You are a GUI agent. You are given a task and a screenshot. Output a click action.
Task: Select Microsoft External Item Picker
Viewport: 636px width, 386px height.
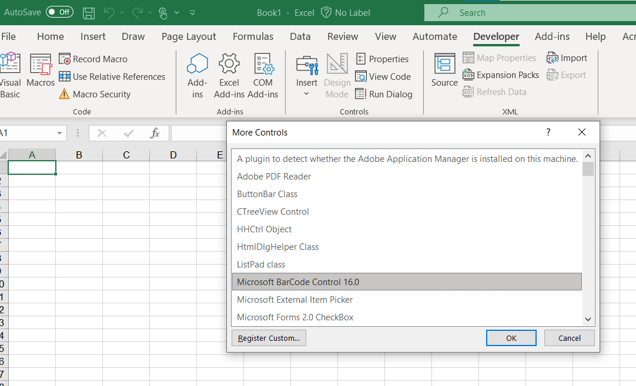[407, 300]
